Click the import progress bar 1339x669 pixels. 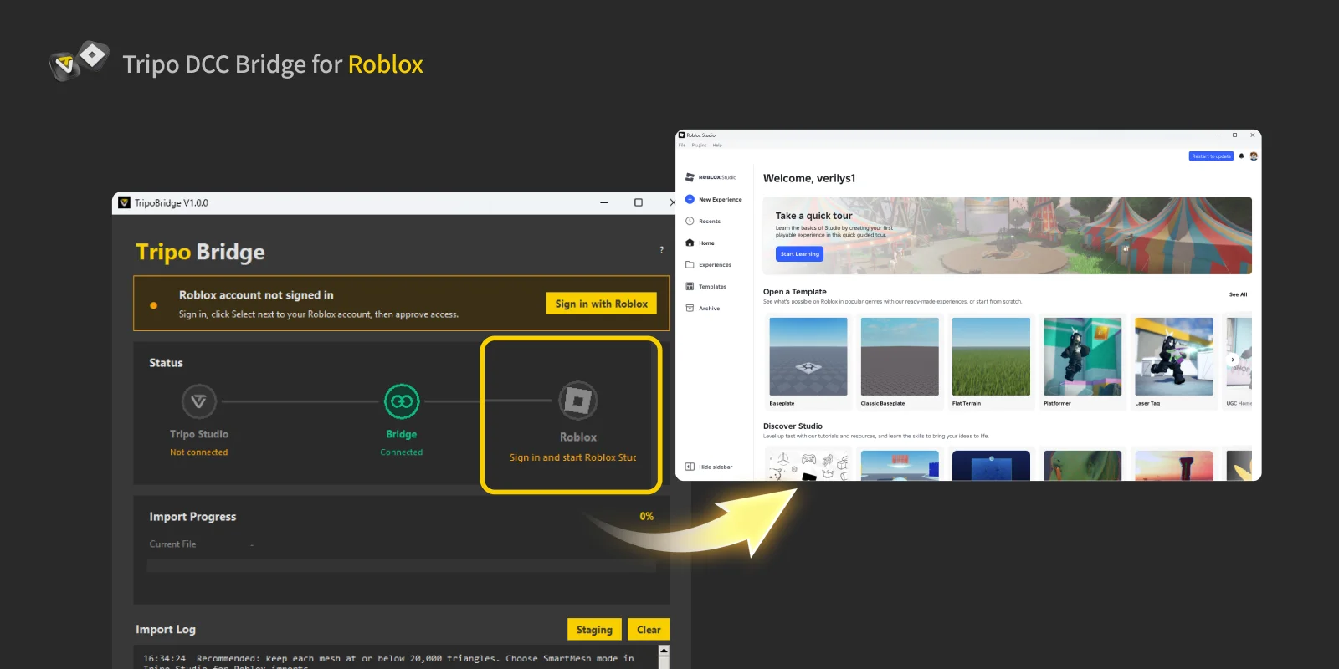point(402,565)
